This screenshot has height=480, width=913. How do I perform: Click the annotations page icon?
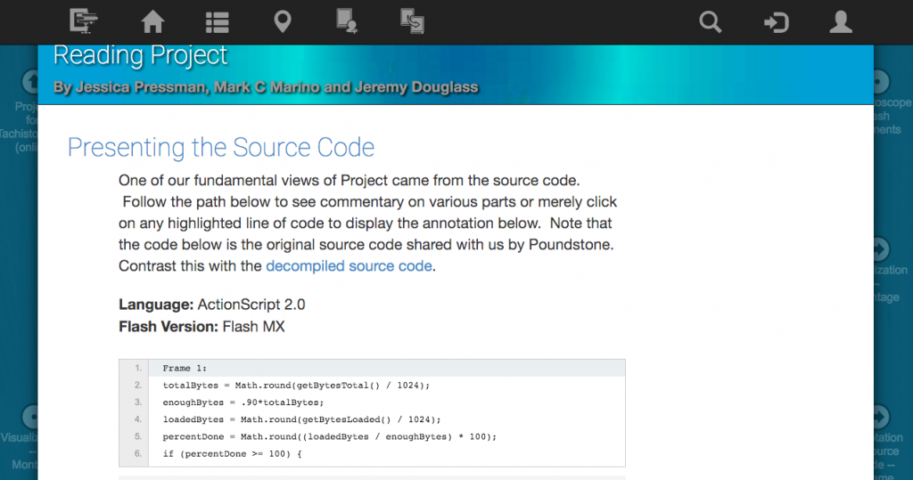pyautogui.click(x=347, y=21)
